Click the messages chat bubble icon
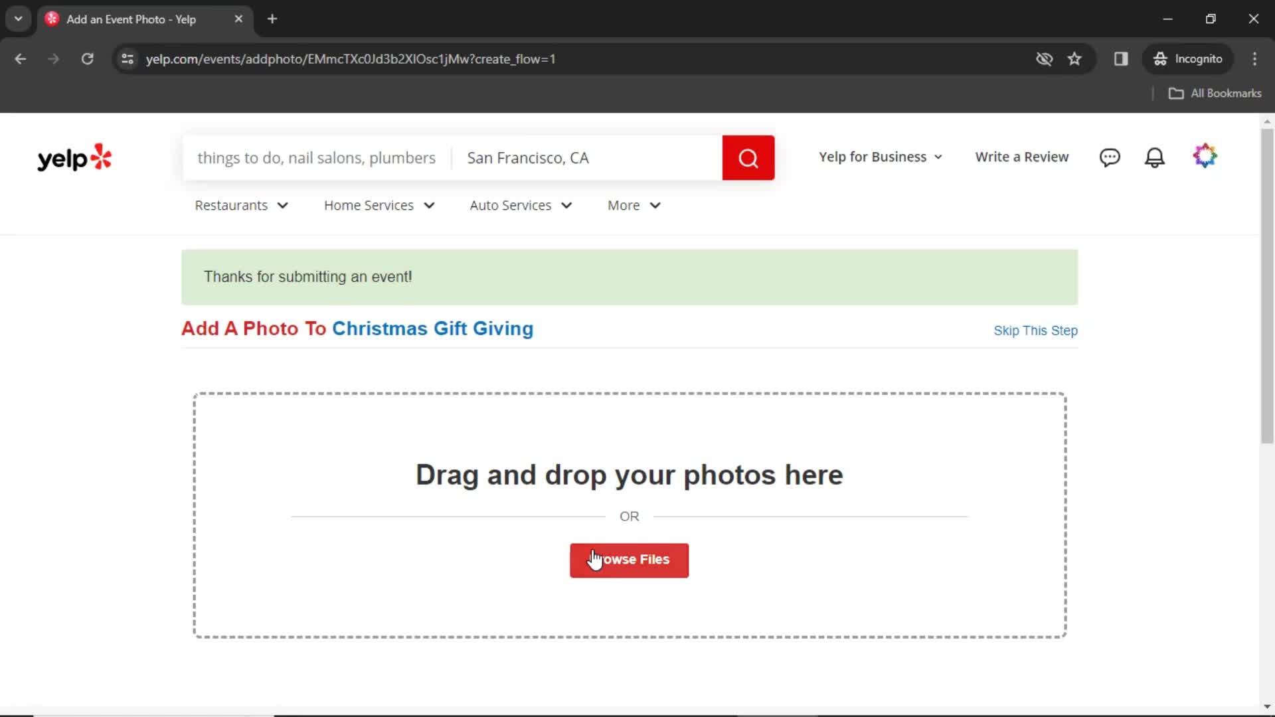 click(x=1110, y=157)
